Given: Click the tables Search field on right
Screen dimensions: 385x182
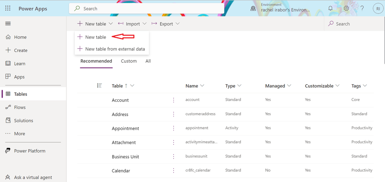Looking at the screenshot, I should [354, 24].
